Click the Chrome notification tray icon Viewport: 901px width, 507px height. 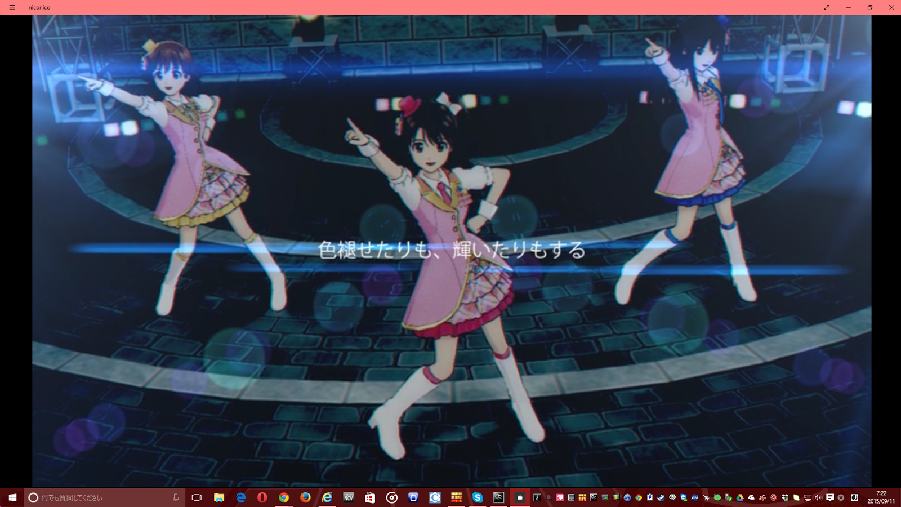(x=638, y=497)
